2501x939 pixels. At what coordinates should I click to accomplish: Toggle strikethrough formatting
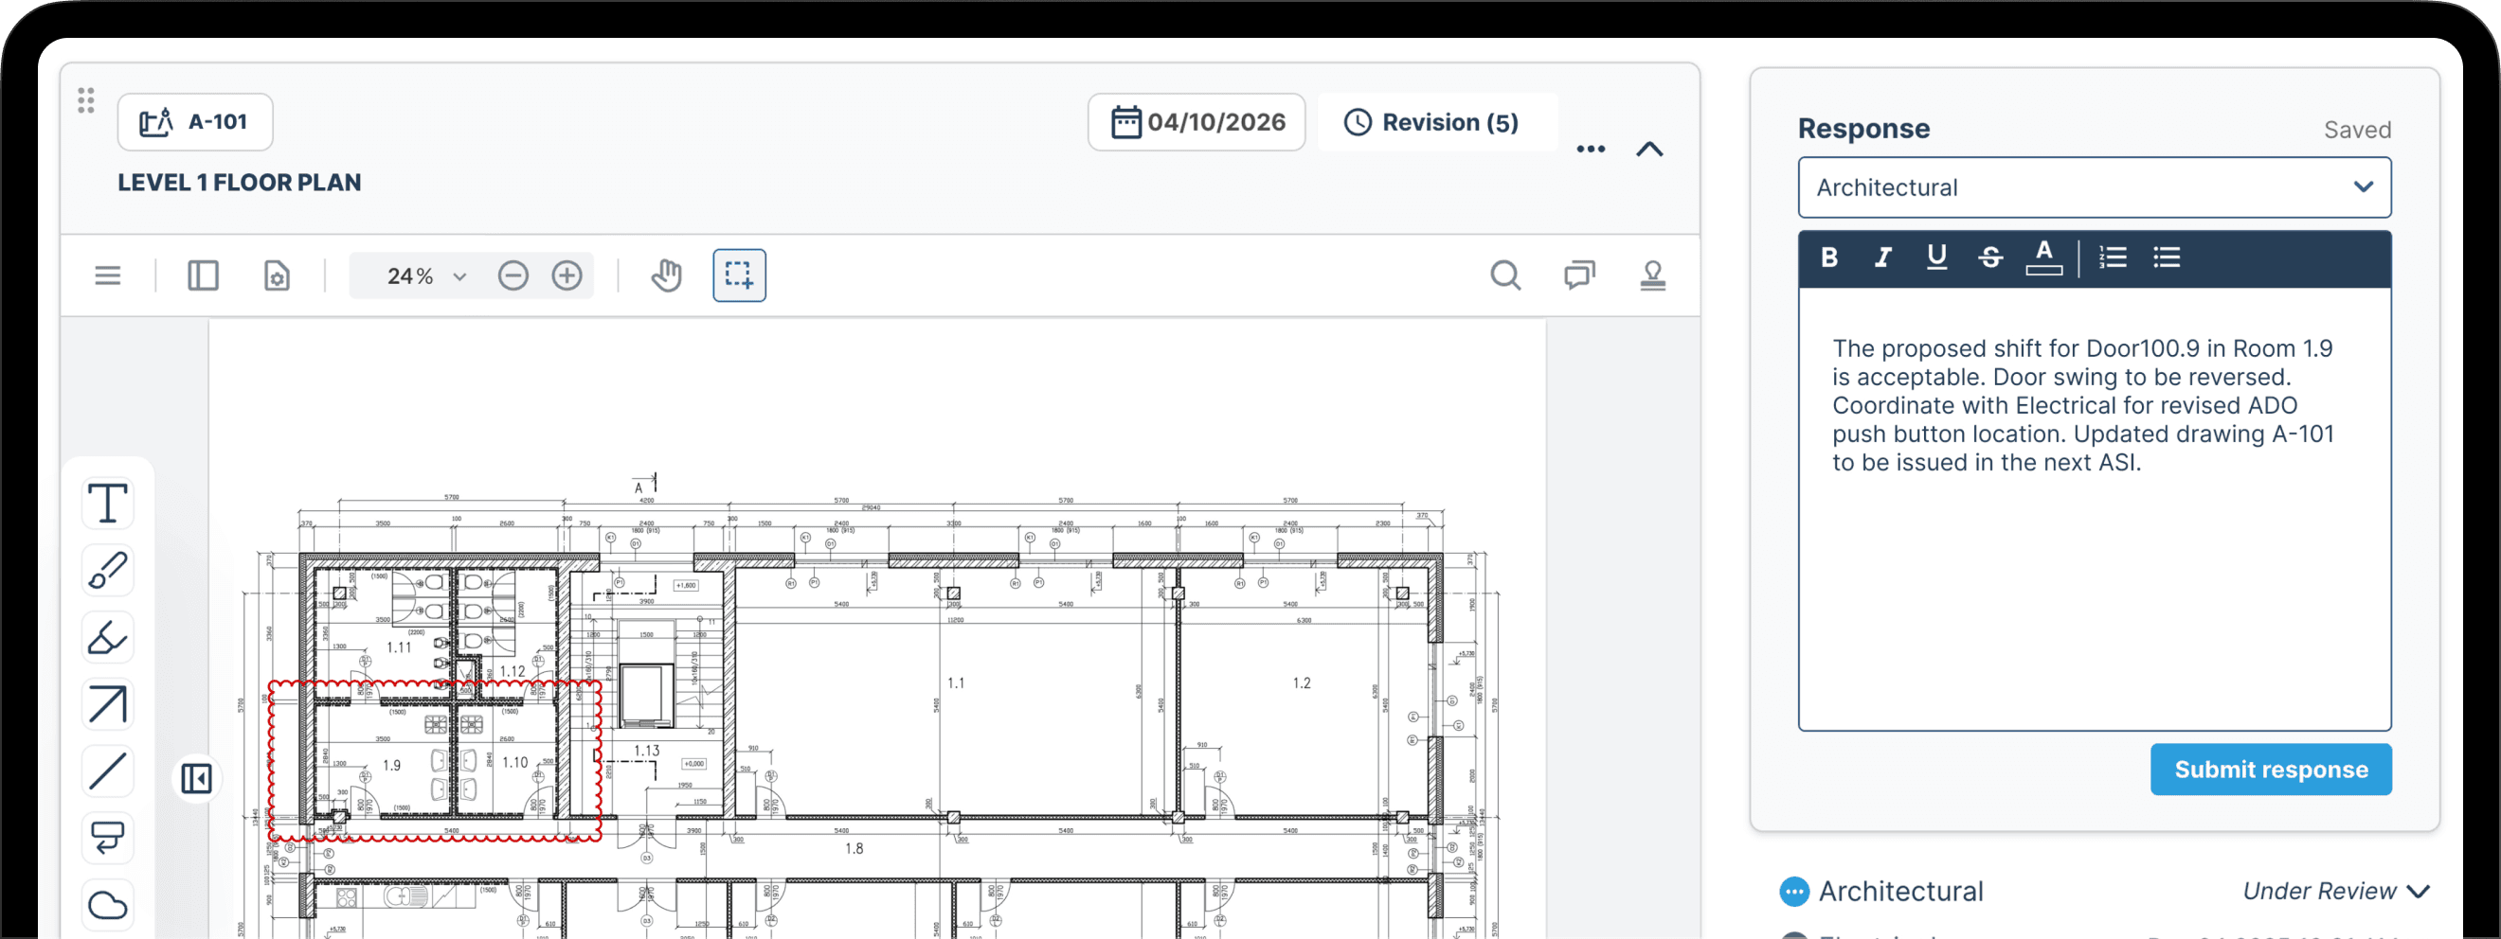(1990, 257)
